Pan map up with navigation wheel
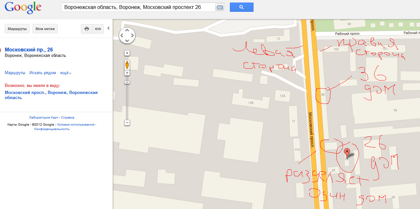 point(127,30)
